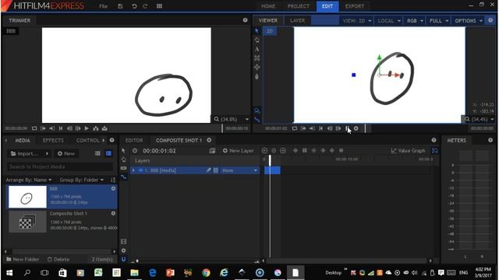This screenshot has height=280, width=499.
Task: Toggle BBB layer visibility eye
Action: (140, 170)
